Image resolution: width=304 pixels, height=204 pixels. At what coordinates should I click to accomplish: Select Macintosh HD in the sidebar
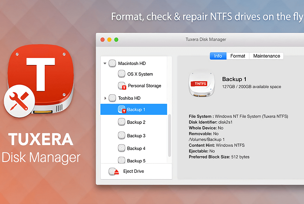(x=132, y=63)
